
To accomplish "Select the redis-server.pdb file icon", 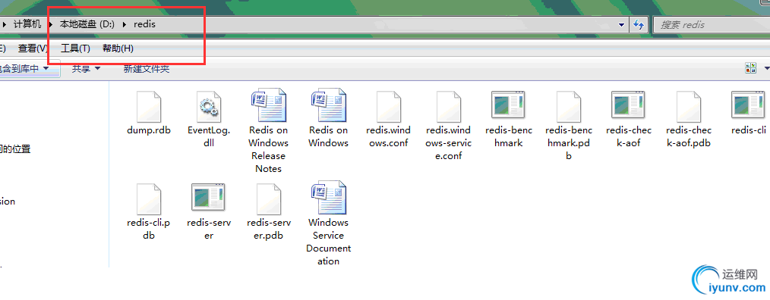I will coord(269,198).
